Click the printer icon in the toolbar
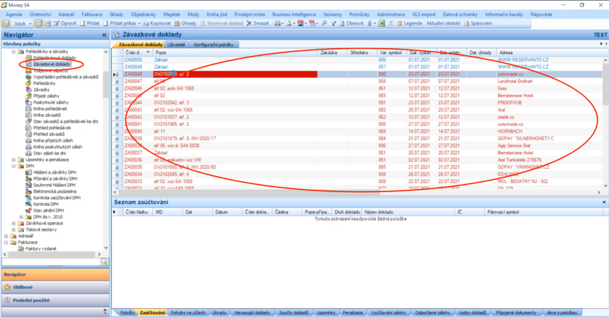 click(277, 23)
